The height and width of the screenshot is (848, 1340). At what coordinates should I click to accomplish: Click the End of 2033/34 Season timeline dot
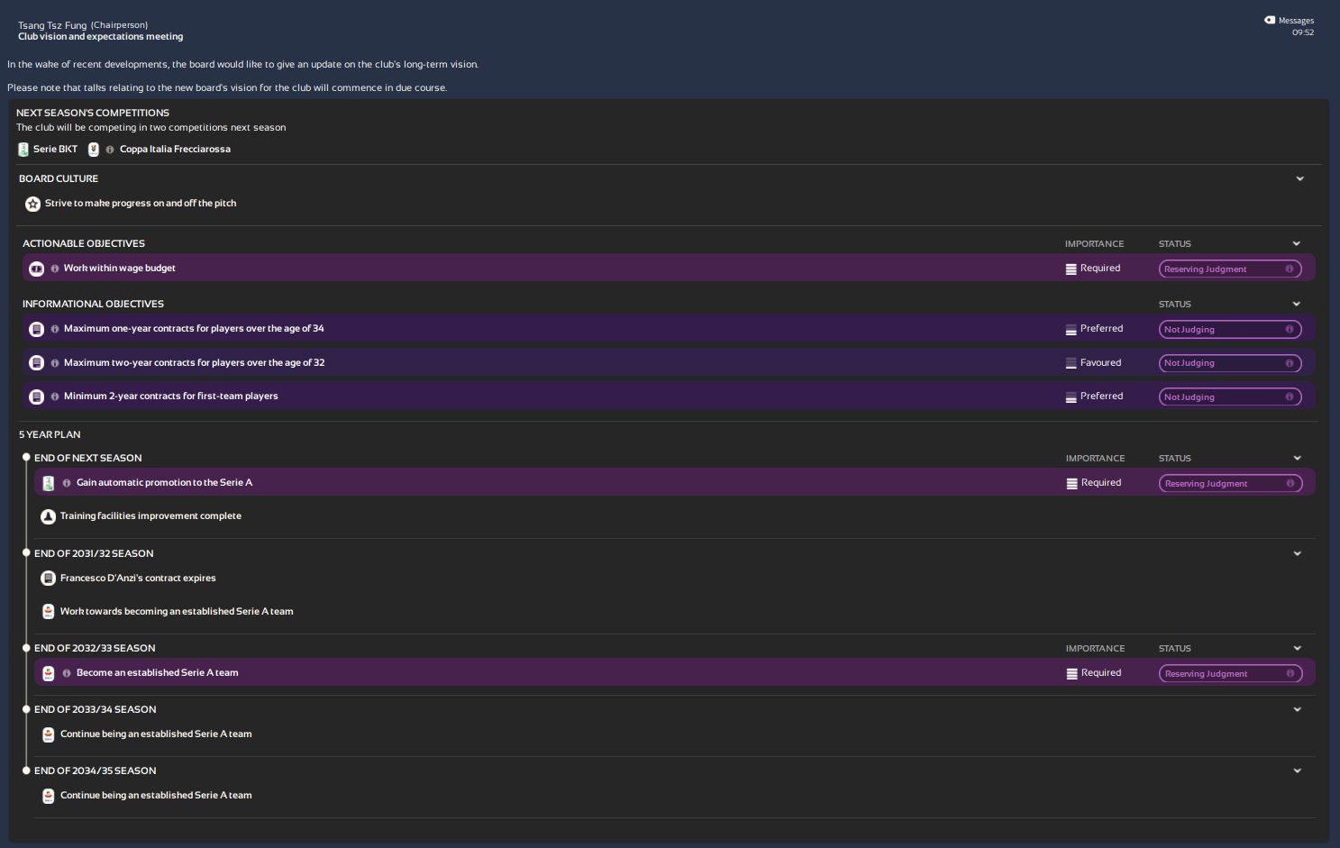tap(26, 709)
